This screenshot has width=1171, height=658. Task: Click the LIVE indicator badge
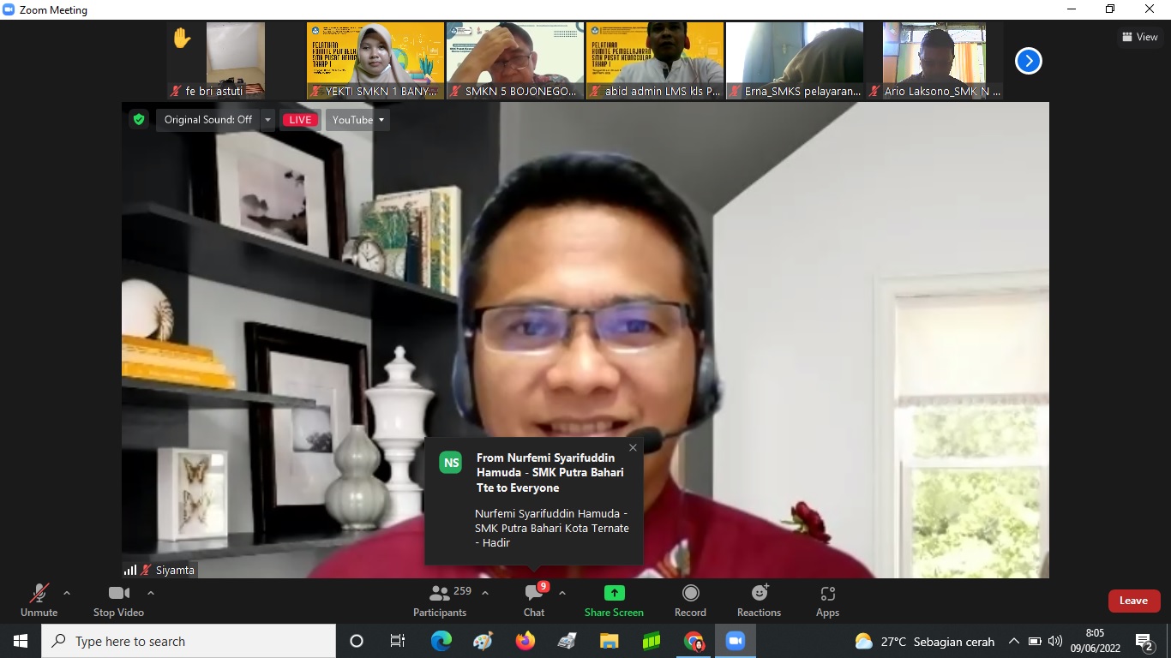click(x=300, y=120)
